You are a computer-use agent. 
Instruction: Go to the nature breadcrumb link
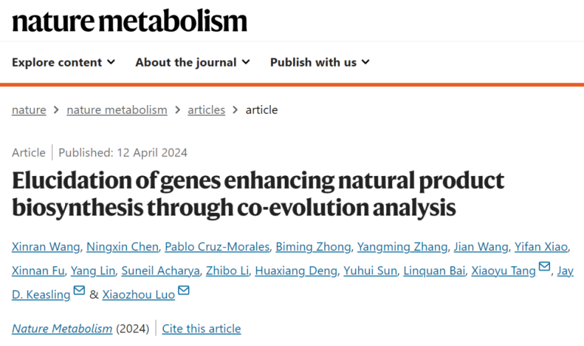coord(29,110)
